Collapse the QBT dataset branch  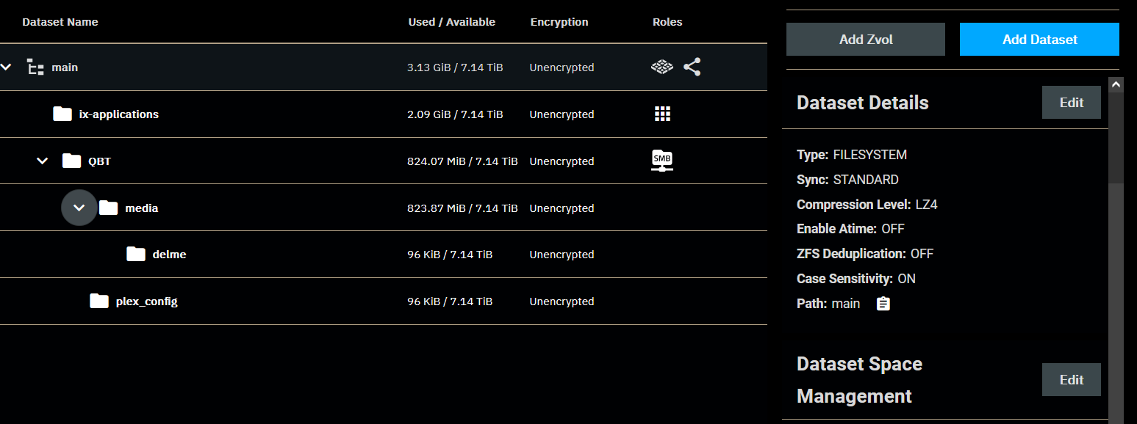coord(42,161)
